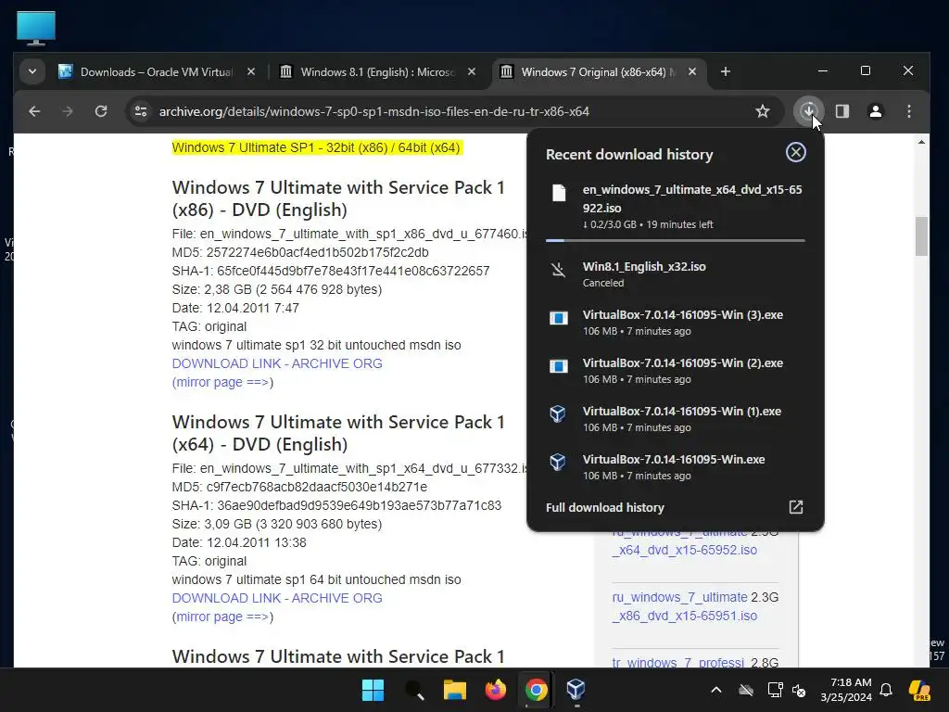Click the forward navigation arrow

[x=68, y=111]
